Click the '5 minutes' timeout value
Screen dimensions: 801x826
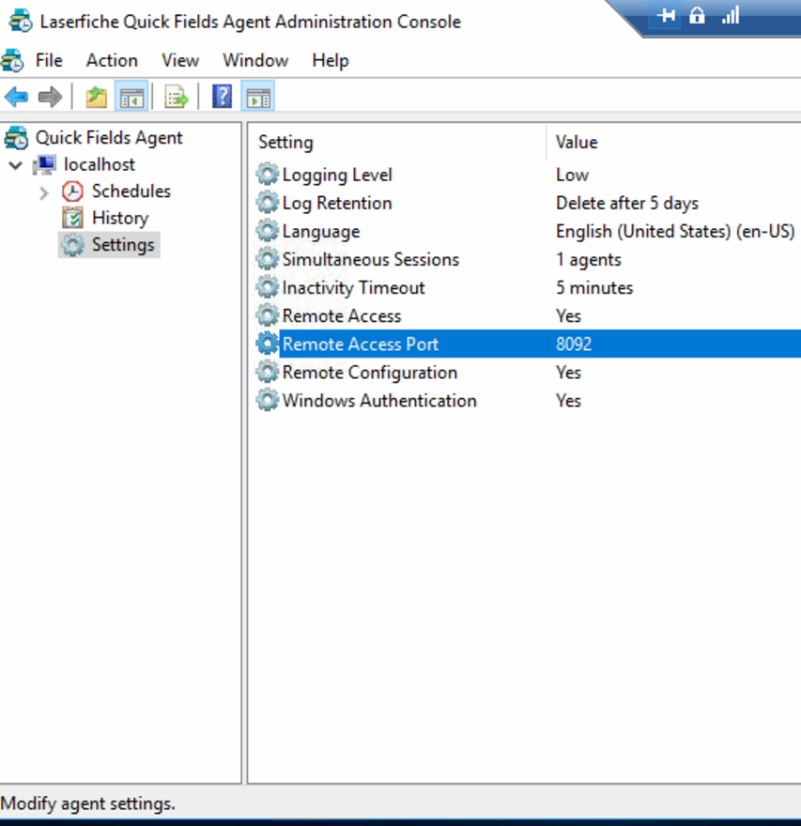594,287
